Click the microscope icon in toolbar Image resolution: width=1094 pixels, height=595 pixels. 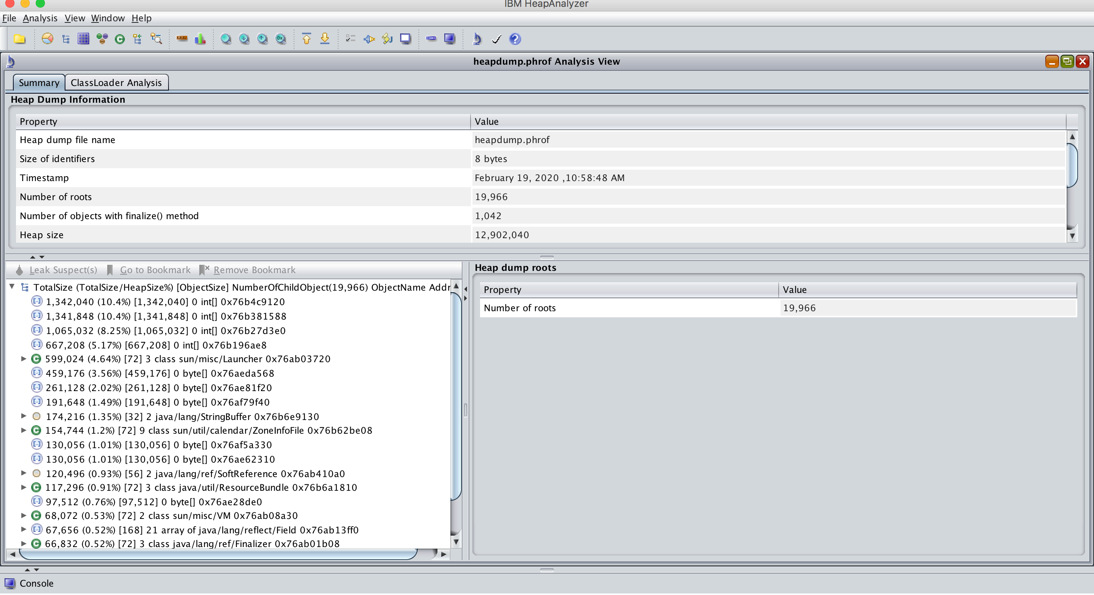pyautogui.click(x=477, y=39)
